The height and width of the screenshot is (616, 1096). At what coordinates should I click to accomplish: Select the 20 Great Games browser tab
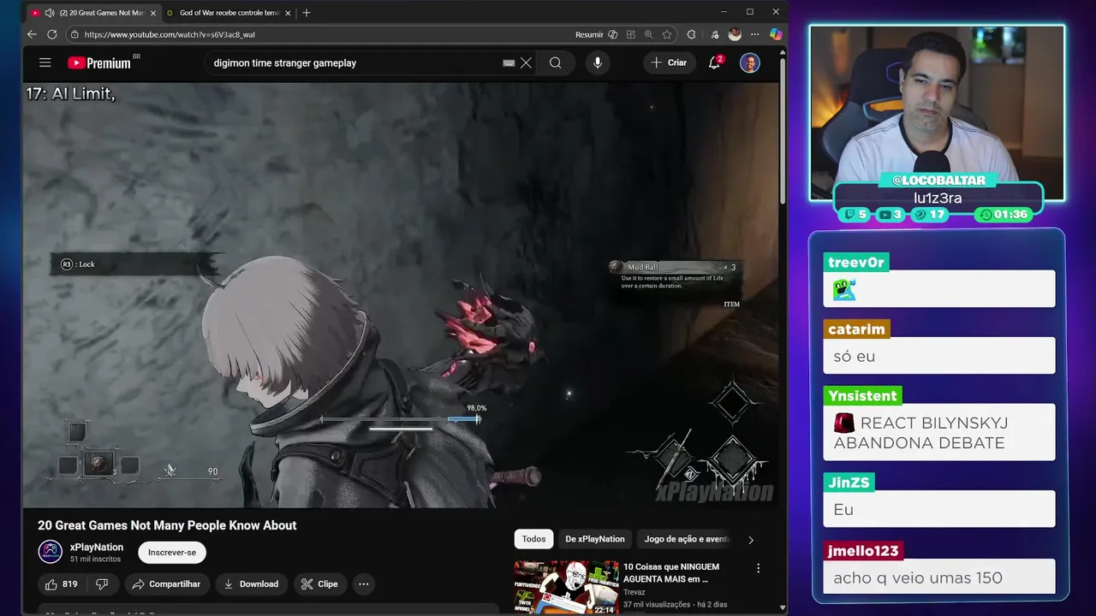(93, 13)
